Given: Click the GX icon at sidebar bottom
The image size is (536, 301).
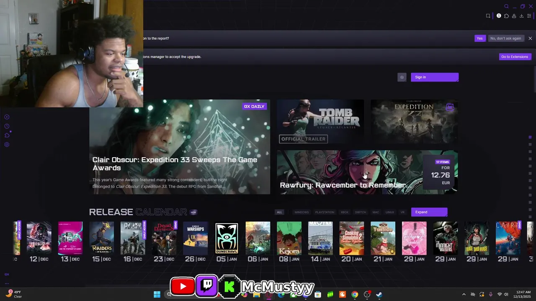Looking at the screenshot, I should 7,274.
